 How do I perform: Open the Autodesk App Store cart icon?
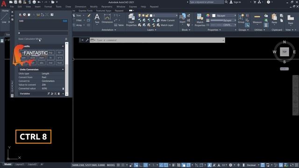[255, 2]
